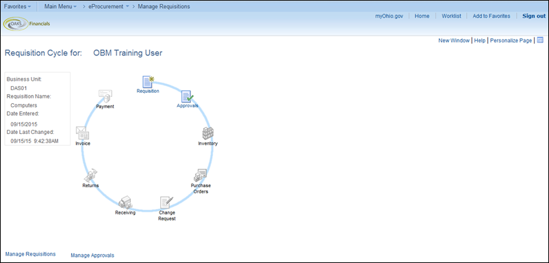Viewport: 549px width, 263px height.
Task: Select Home in the top navigation
Action: [x=422, y=16]
